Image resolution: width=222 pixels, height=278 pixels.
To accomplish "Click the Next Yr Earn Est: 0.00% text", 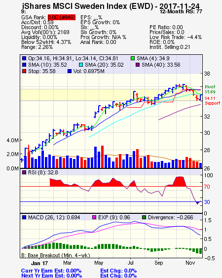I will (52, 276).
